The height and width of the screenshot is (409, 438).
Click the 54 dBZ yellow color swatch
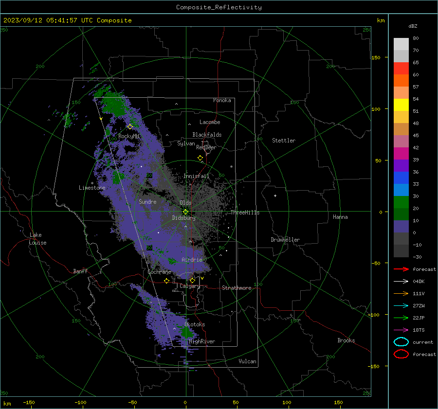tap(401, 105)
